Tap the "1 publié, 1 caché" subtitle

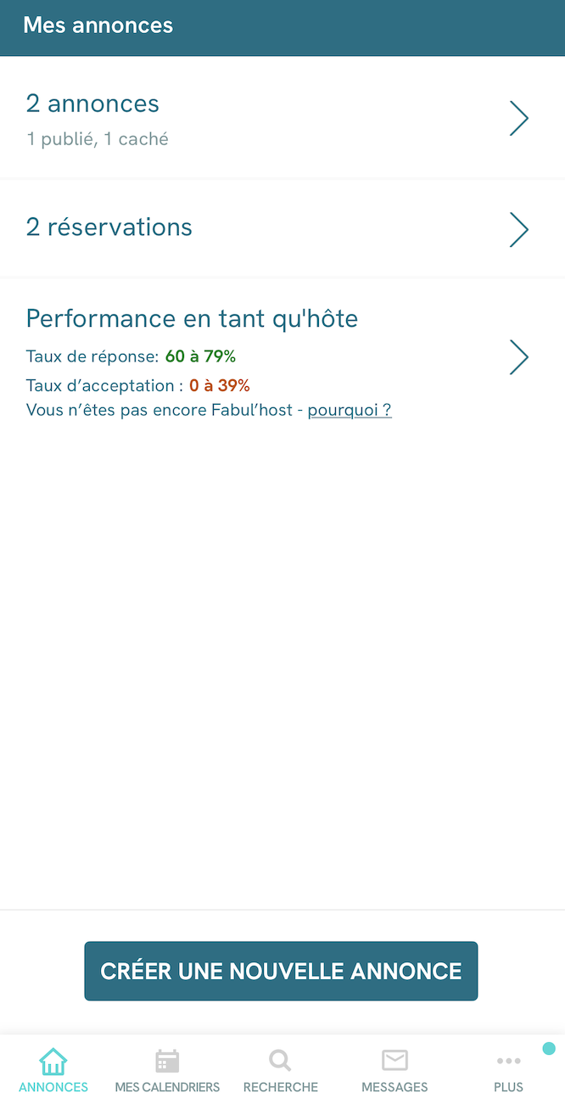[x=98, y=139]
